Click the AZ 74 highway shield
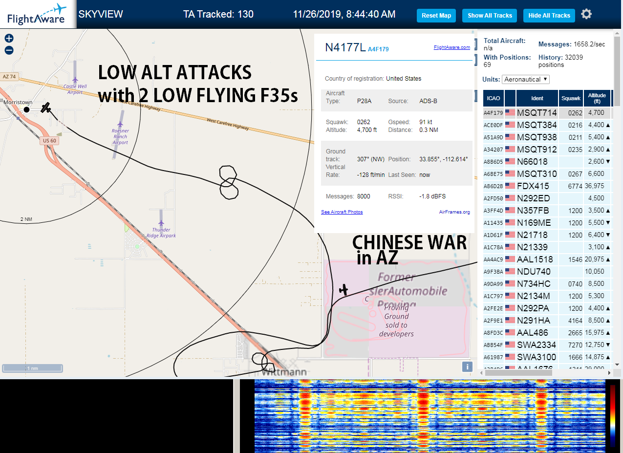The width and height of the screenshot is (623, 453). 9,77
